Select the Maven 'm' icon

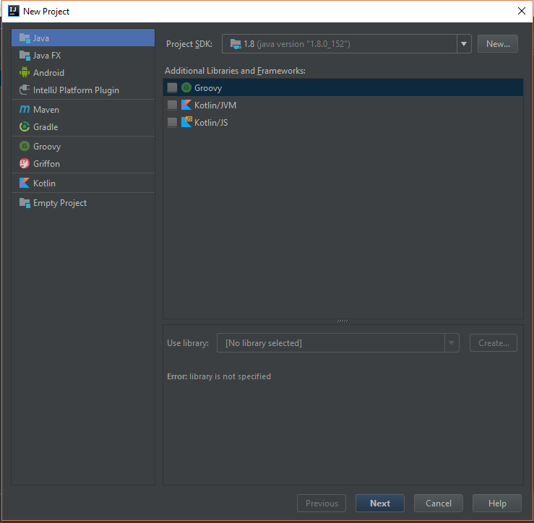coord(25,109)
